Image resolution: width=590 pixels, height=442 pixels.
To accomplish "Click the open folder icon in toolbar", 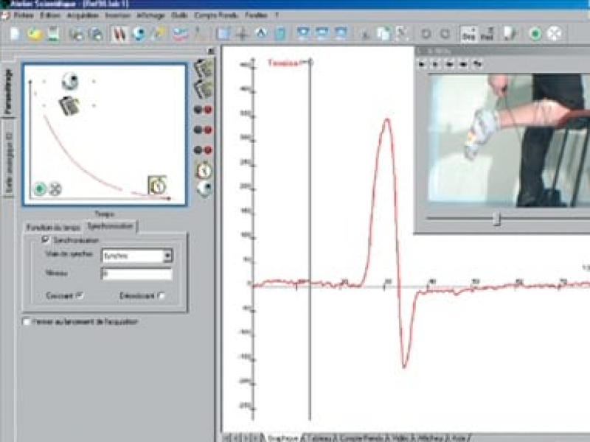I will [x=34, y=34].
